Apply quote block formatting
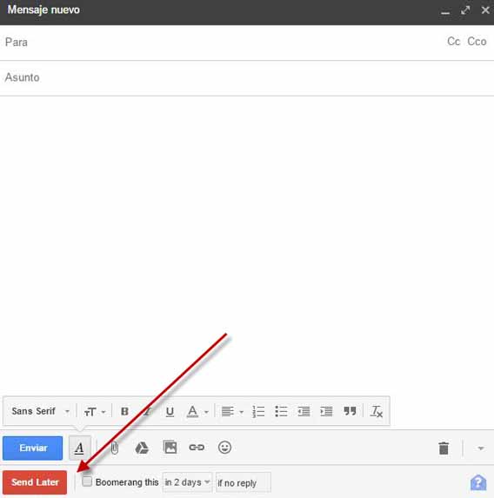Viewport: 494px width, 498px height. (350, 411)
